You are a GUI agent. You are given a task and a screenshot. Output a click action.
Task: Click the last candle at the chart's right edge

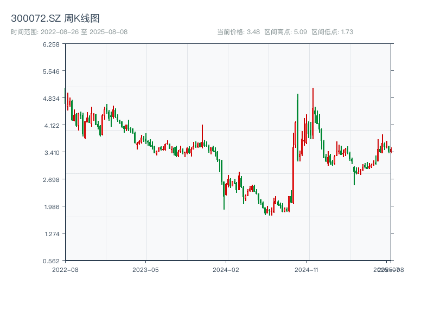click(391, 150)
